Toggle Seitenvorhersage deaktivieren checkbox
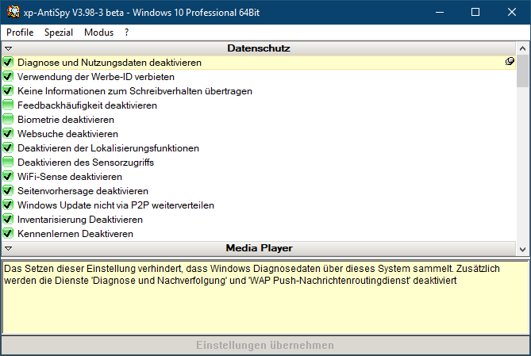The width and height of the screenshot is (531, 356). click(x=8, y=190)
